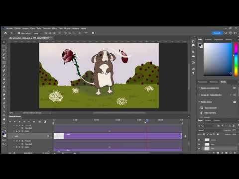Click the timeline playhead marker
The height and width of the screenshot is (179, 239).
pos(147,120)
